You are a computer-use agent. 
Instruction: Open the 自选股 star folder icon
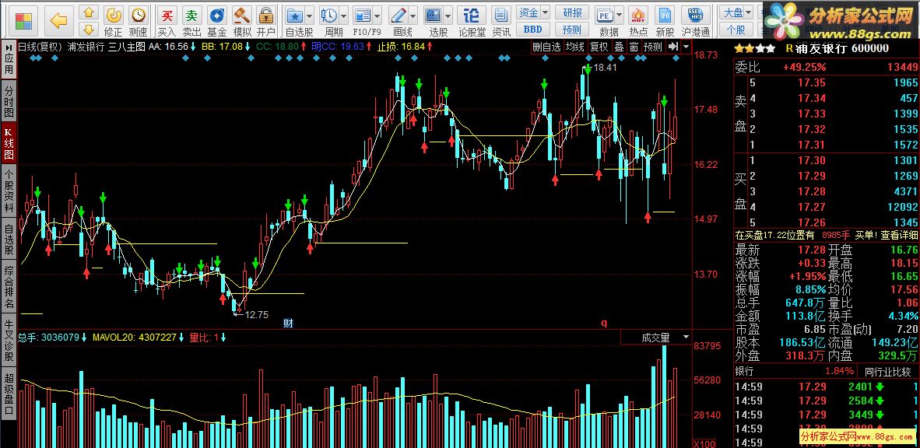pyautogui.click(x=295, y=16)
